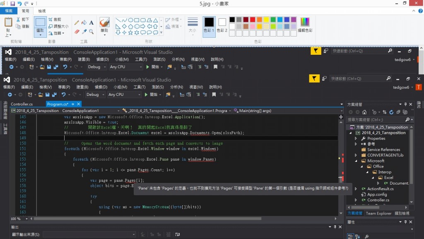Switch to 類別檢視 tab

coord(402,214)
